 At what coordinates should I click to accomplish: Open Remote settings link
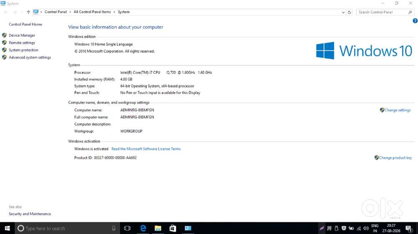pos(22,43)
